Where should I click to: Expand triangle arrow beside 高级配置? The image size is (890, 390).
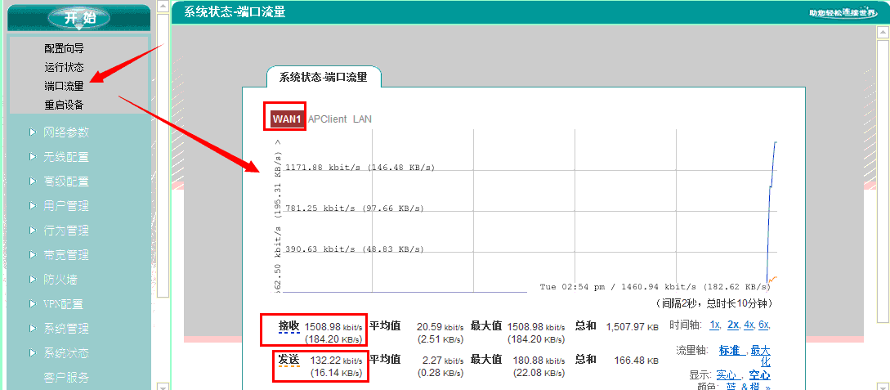33,181
